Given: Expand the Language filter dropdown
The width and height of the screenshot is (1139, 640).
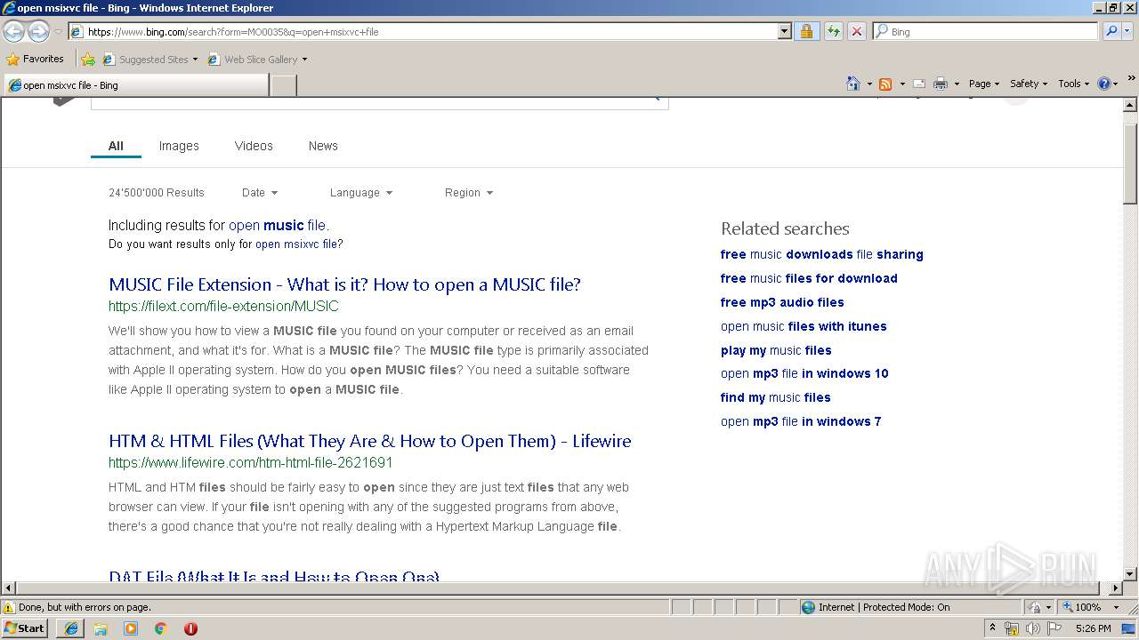Looking at the screenshot, I should click(x=360, y=193).
